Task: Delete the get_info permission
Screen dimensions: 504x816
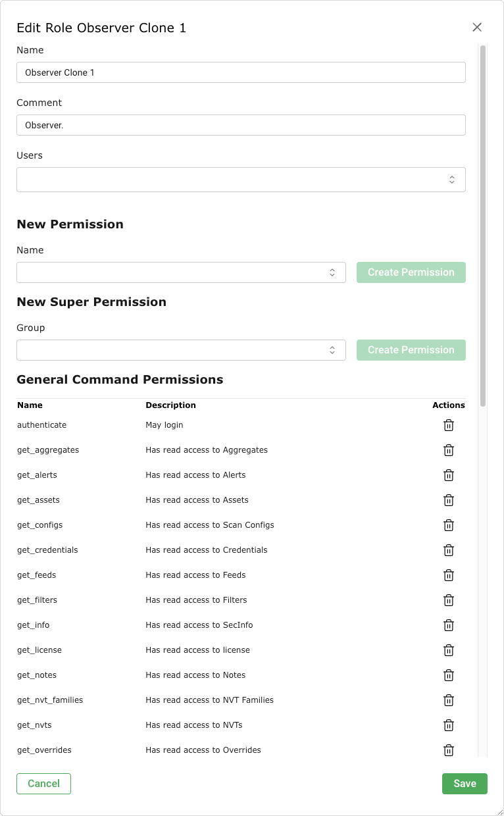Action: (x=449, y=625)
